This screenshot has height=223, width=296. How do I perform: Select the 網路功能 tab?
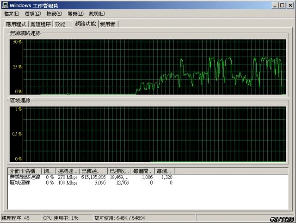pos(86,24)
